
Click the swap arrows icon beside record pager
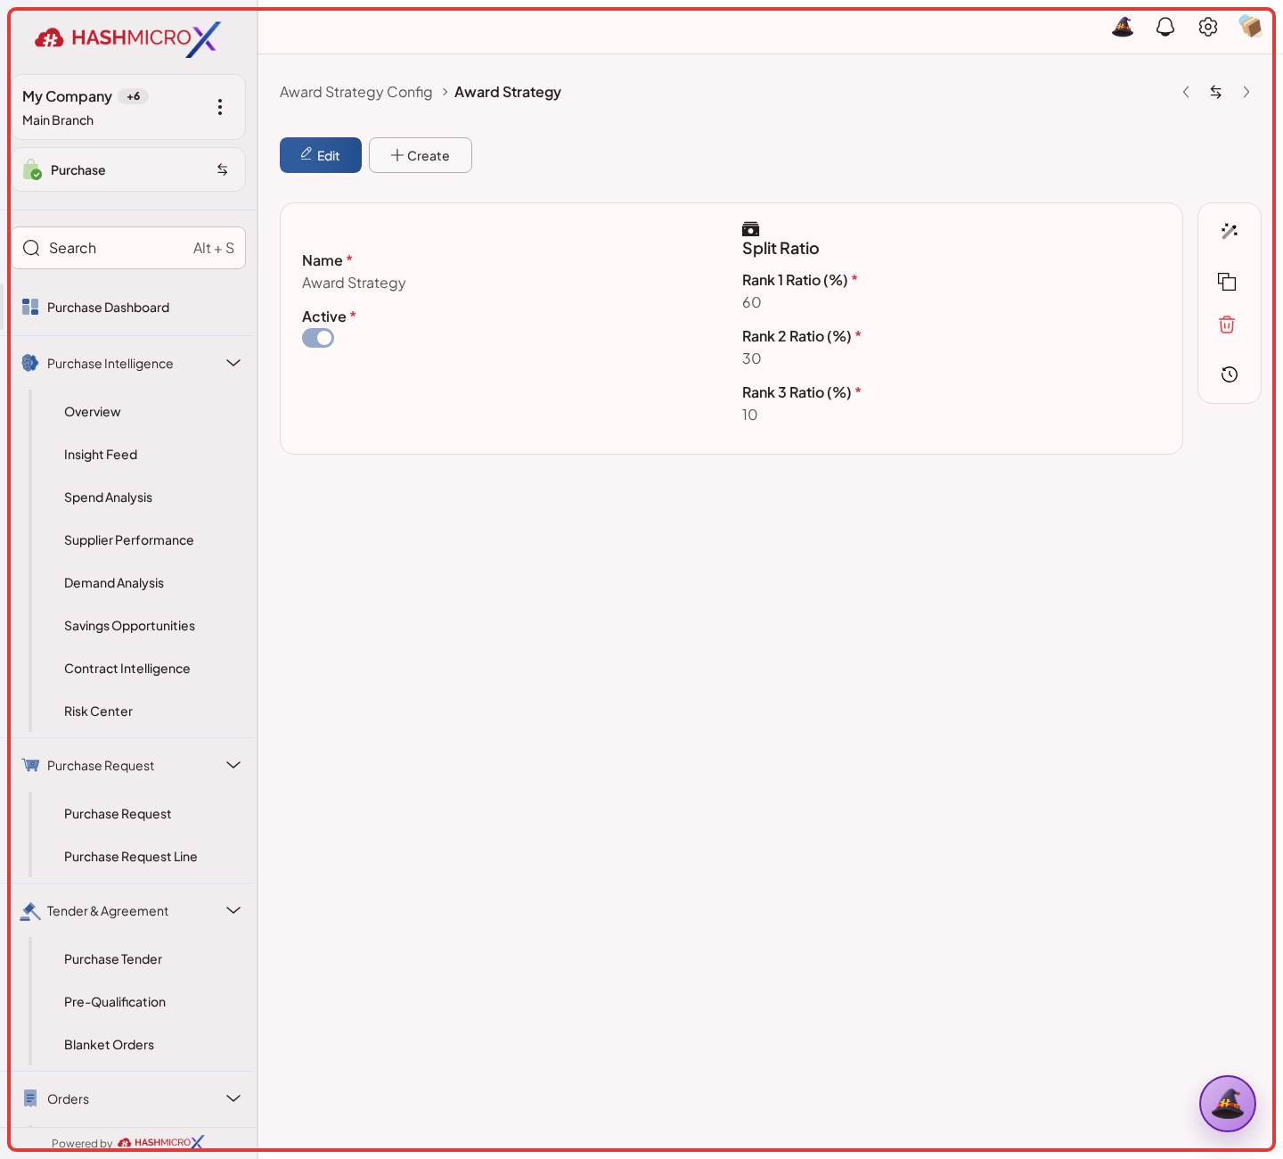1216,92
